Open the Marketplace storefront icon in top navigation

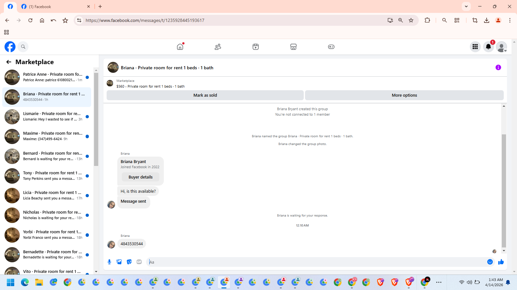tap(293, 47)
